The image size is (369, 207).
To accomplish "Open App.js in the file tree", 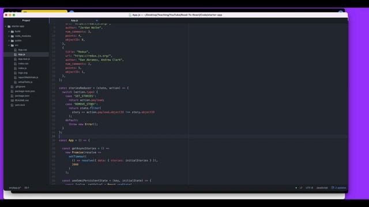I will 22,55.
